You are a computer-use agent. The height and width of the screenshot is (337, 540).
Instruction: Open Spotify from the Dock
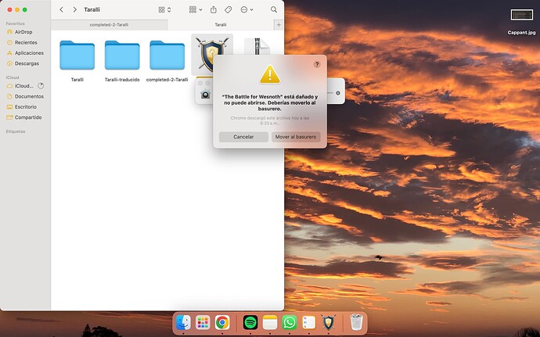tap(251, 321)
